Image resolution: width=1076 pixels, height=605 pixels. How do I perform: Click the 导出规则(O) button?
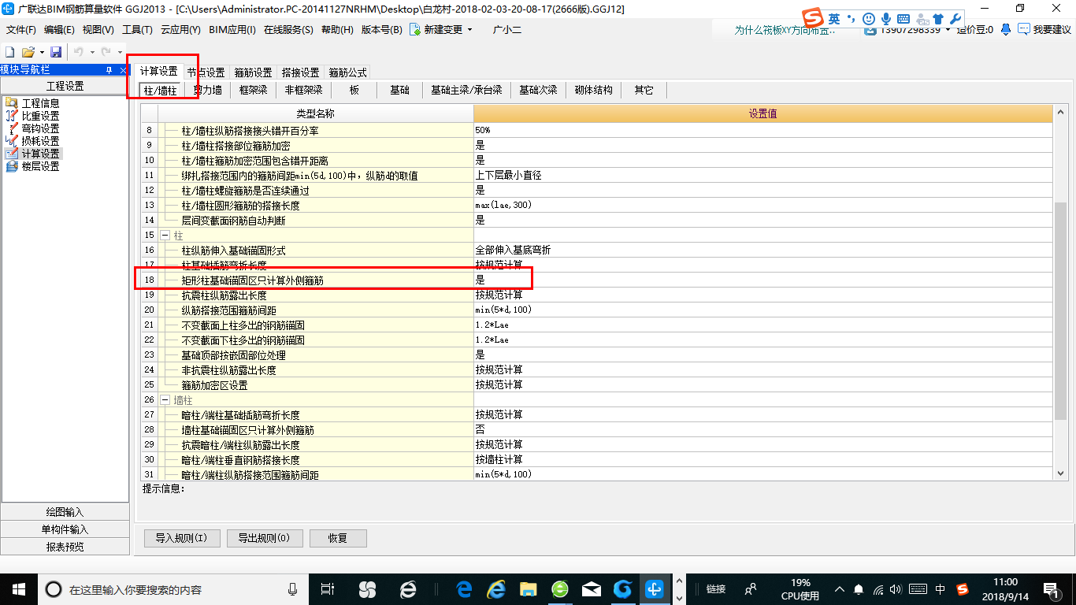pos(264,538)
